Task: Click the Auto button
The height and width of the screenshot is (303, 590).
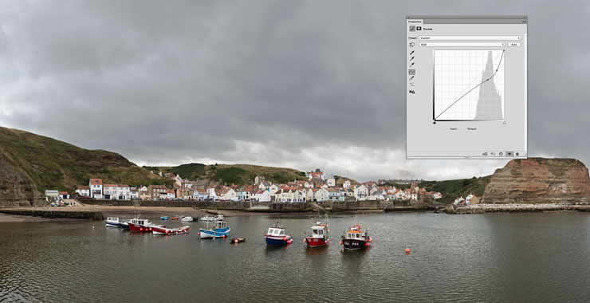Action: pyautogui.click(x=514, y=45)
